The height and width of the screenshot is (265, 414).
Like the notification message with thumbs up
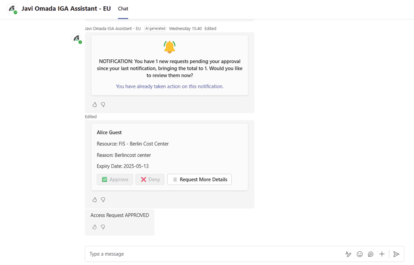[x=95, y=104]
